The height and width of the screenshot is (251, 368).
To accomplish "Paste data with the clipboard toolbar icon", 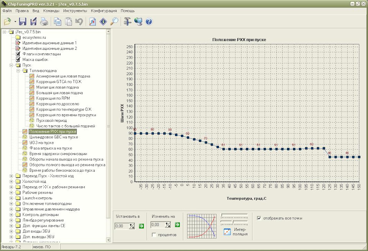I will pyautogui.click(x=68, y=21).
